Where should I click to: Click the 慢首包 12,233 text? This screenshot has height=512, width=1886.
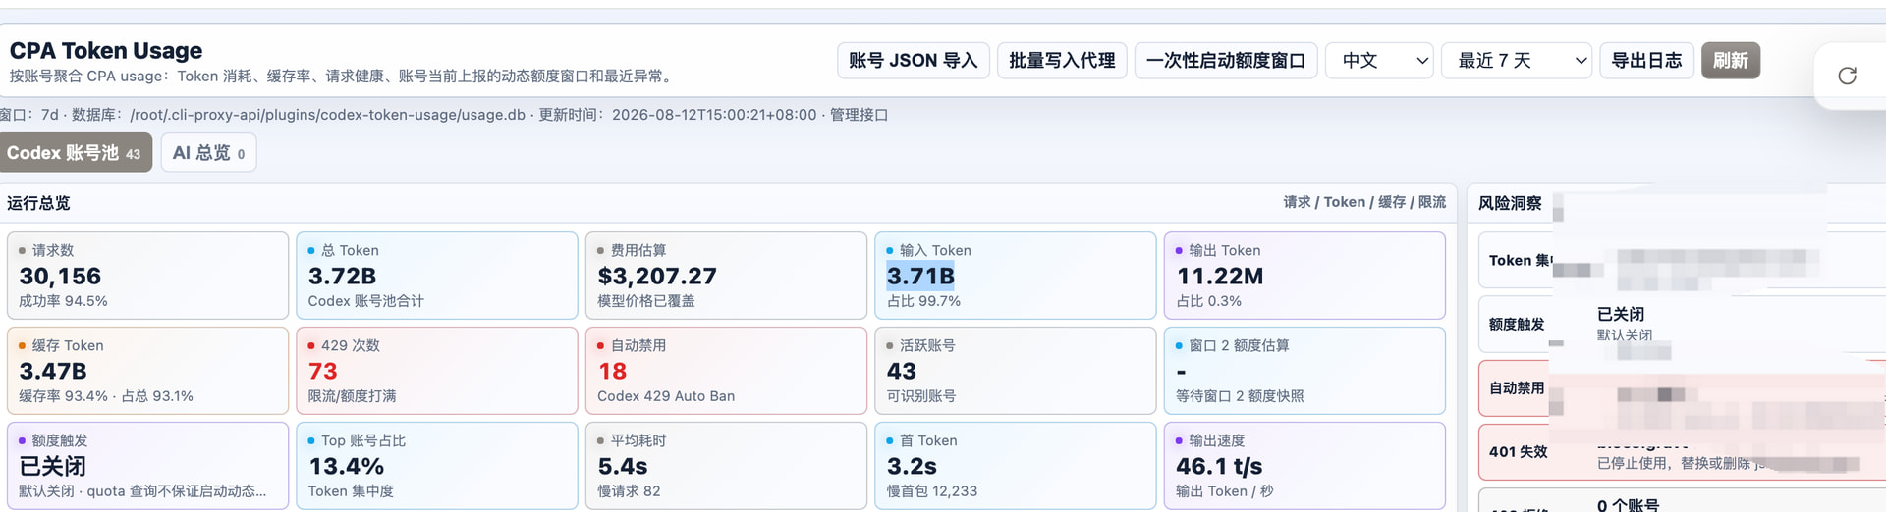[932, 491]
